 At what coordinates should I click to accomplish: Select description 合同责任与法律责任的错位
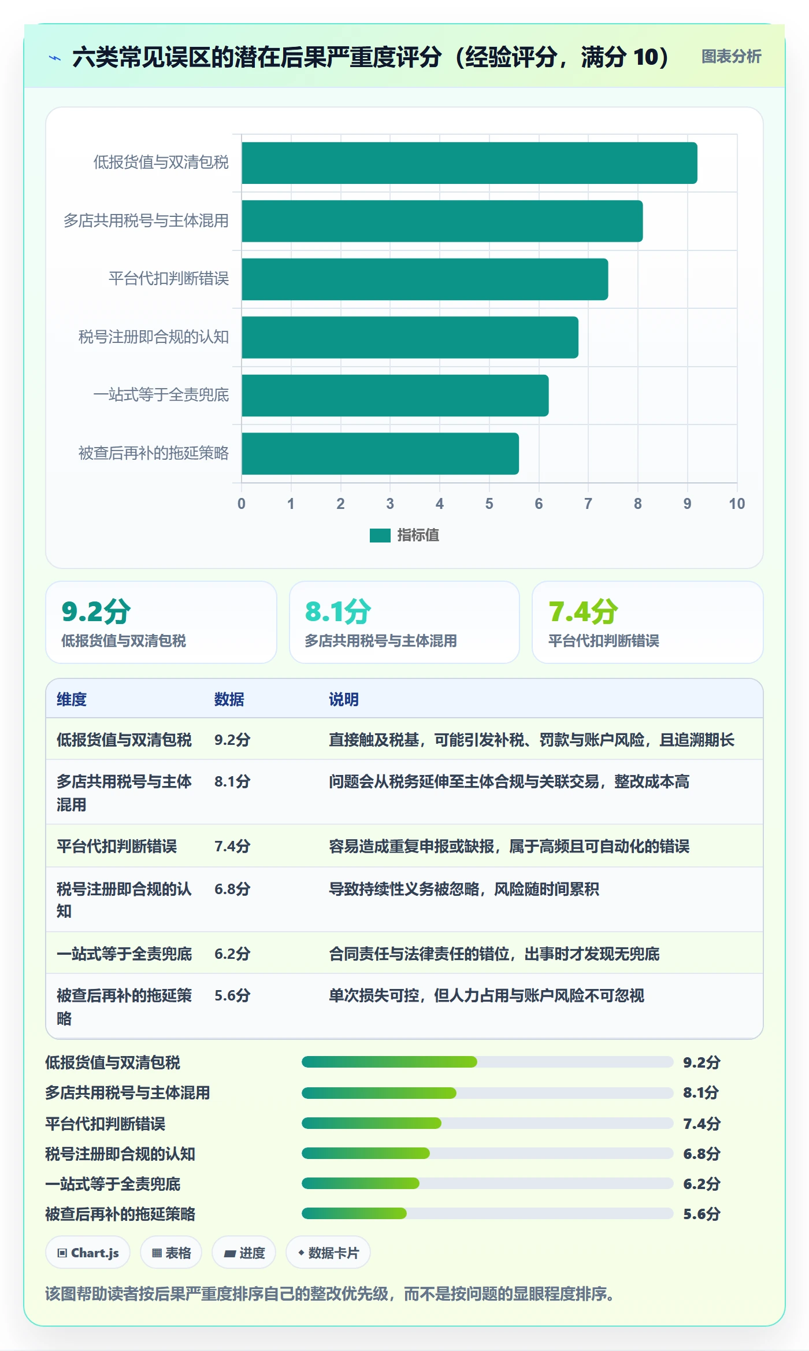click(x=494, y=954)
